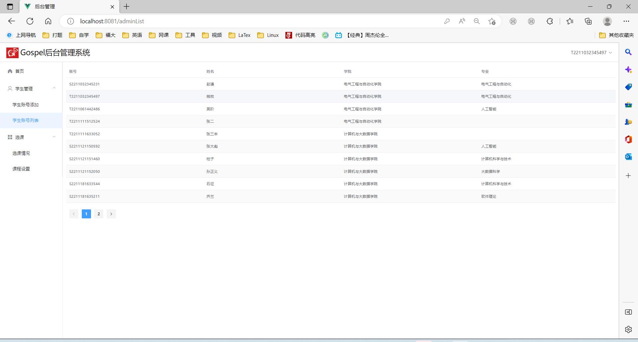Open 学生账号添加 menu item
Image resolution: width=638 pixels, height=342 pixels.
tap(26, 105)
